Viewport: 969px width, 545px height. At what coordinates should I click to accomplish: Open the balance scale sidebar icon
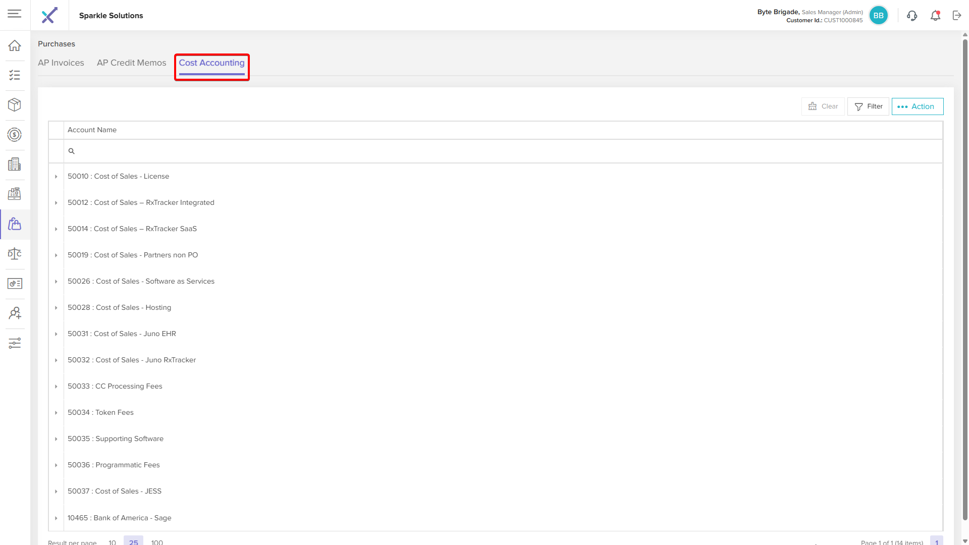[15, 254]
